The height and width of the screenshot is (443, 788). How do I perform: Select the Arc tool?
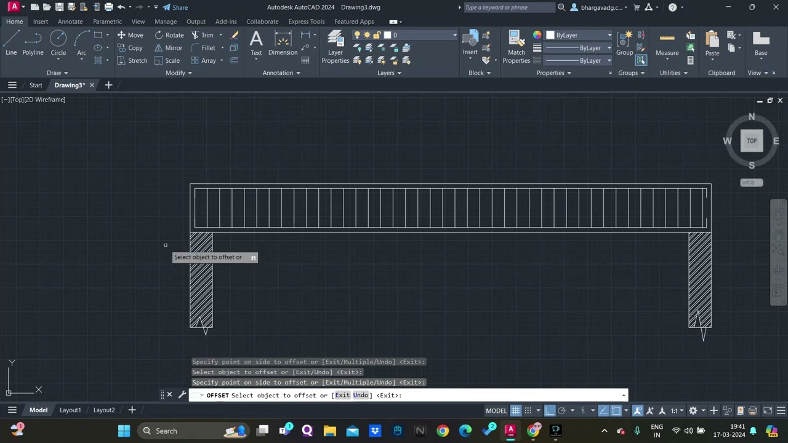[81, 43]
